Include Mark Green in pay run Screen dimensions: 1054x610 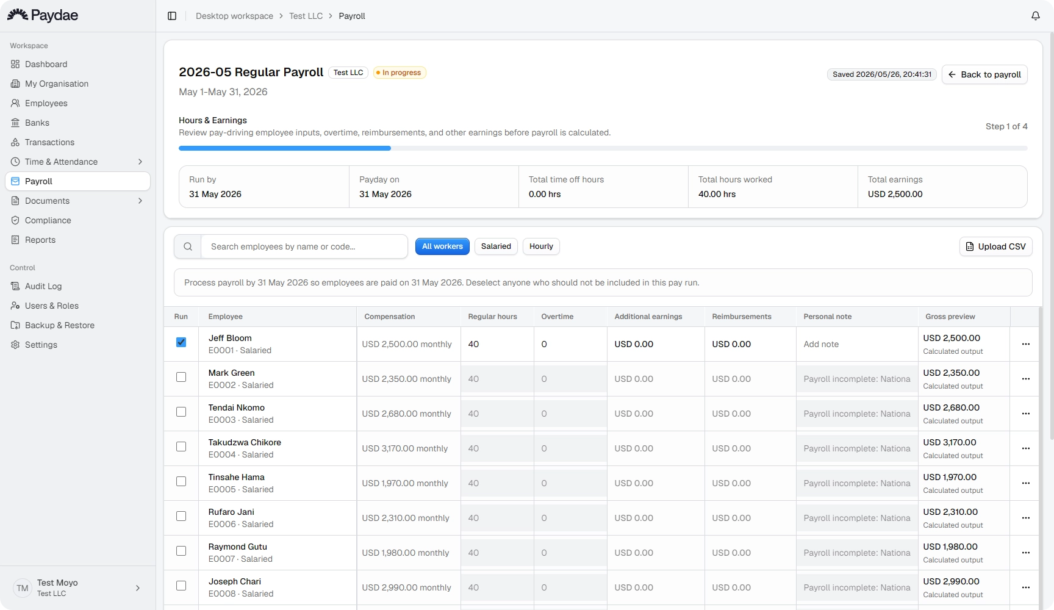click(x=181, y=377)
